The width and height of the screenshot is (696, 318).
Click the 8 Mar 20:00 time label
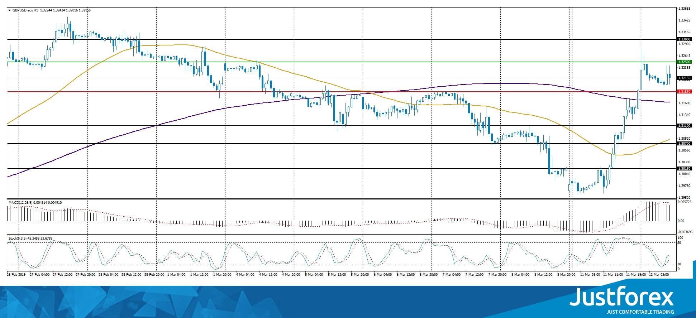pyautogui.click(x=566, y=275)
